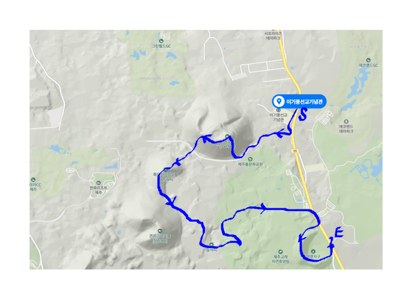The image size is (420, 296).
Task: Click the 큰지그리오름 mountain icon
Action: tap(160, 231)
